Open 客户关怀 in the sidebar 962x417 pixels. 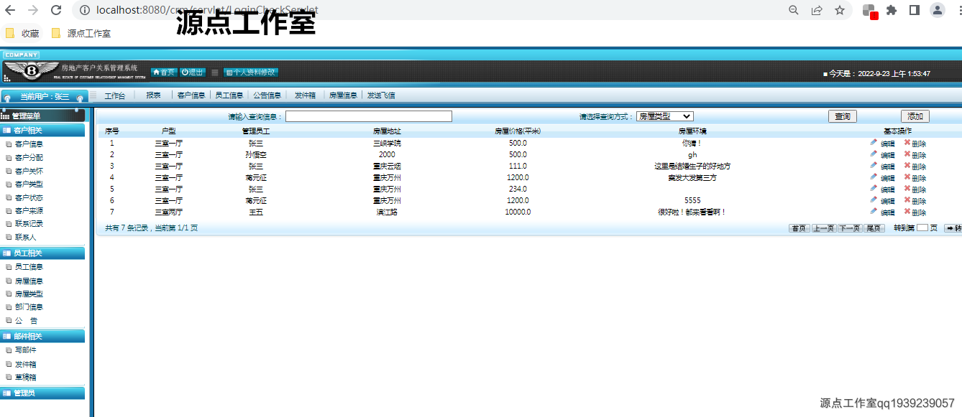click(x=29, y=171)
